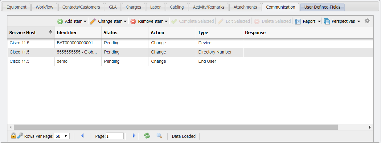
Task: Click the Page number input field
Action: (114, 136)
